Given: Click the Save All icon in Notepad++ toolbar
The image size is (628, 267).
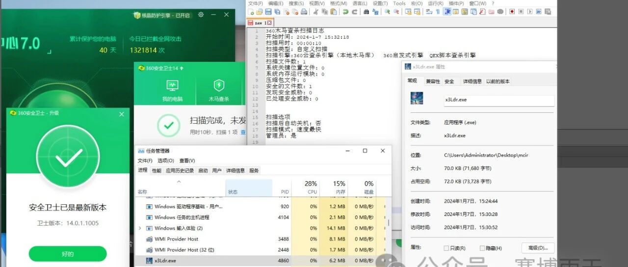Looking at the screenshot, I should (x=277, y=11).
